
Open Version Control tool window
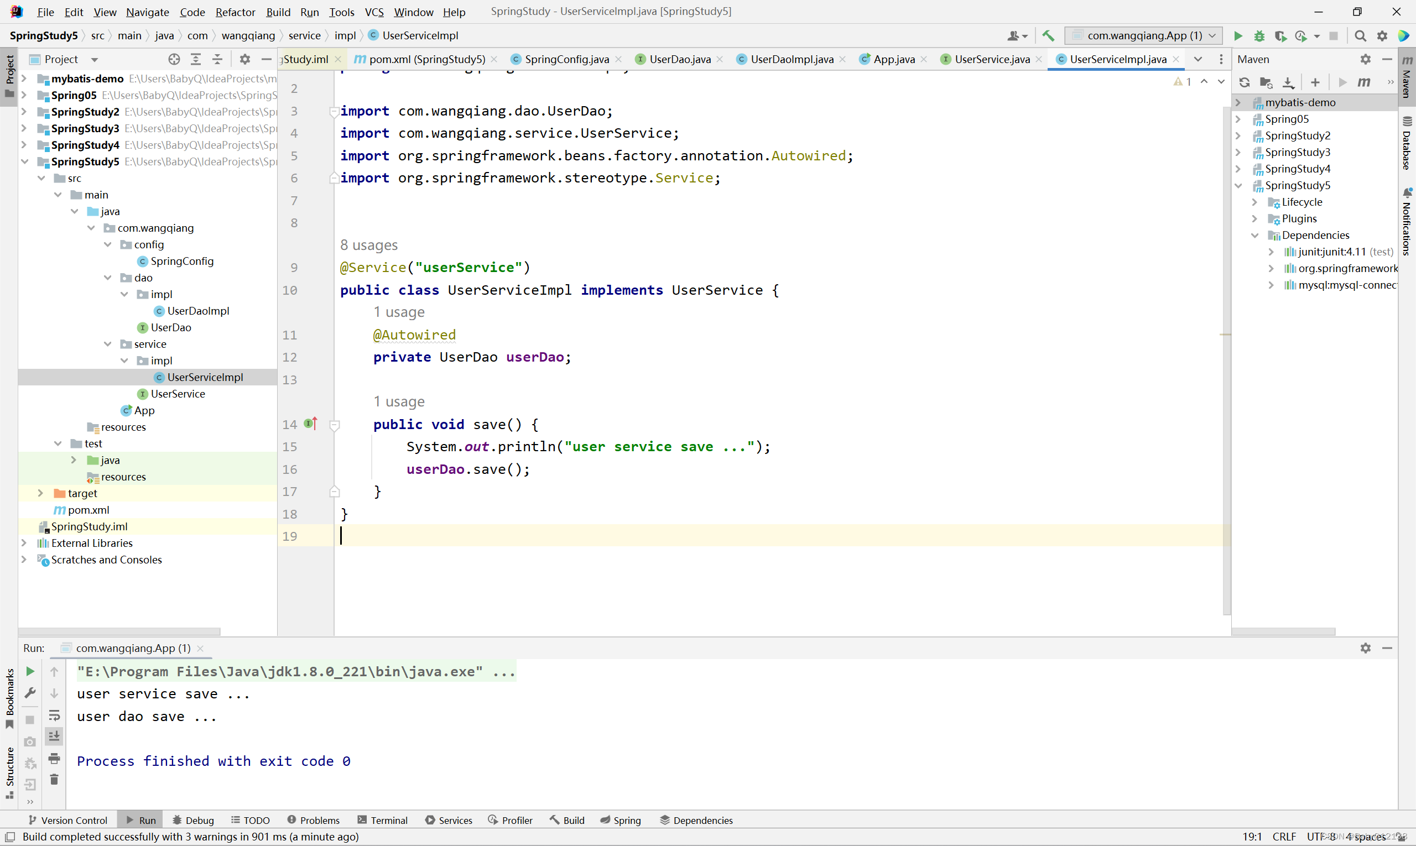click(67, 820)
